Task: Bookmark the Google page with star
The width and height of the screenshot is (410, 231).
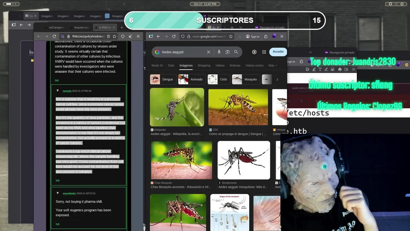Action: click(231, 37)
